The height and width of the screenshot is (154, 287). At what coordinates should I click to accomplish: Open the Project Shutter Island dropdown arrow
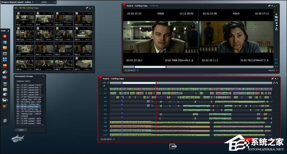click(x=33, y=2)
